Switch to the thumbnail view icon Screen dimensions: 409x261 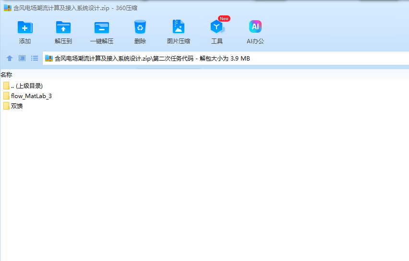pyautogui.click(x=22, y=58)
